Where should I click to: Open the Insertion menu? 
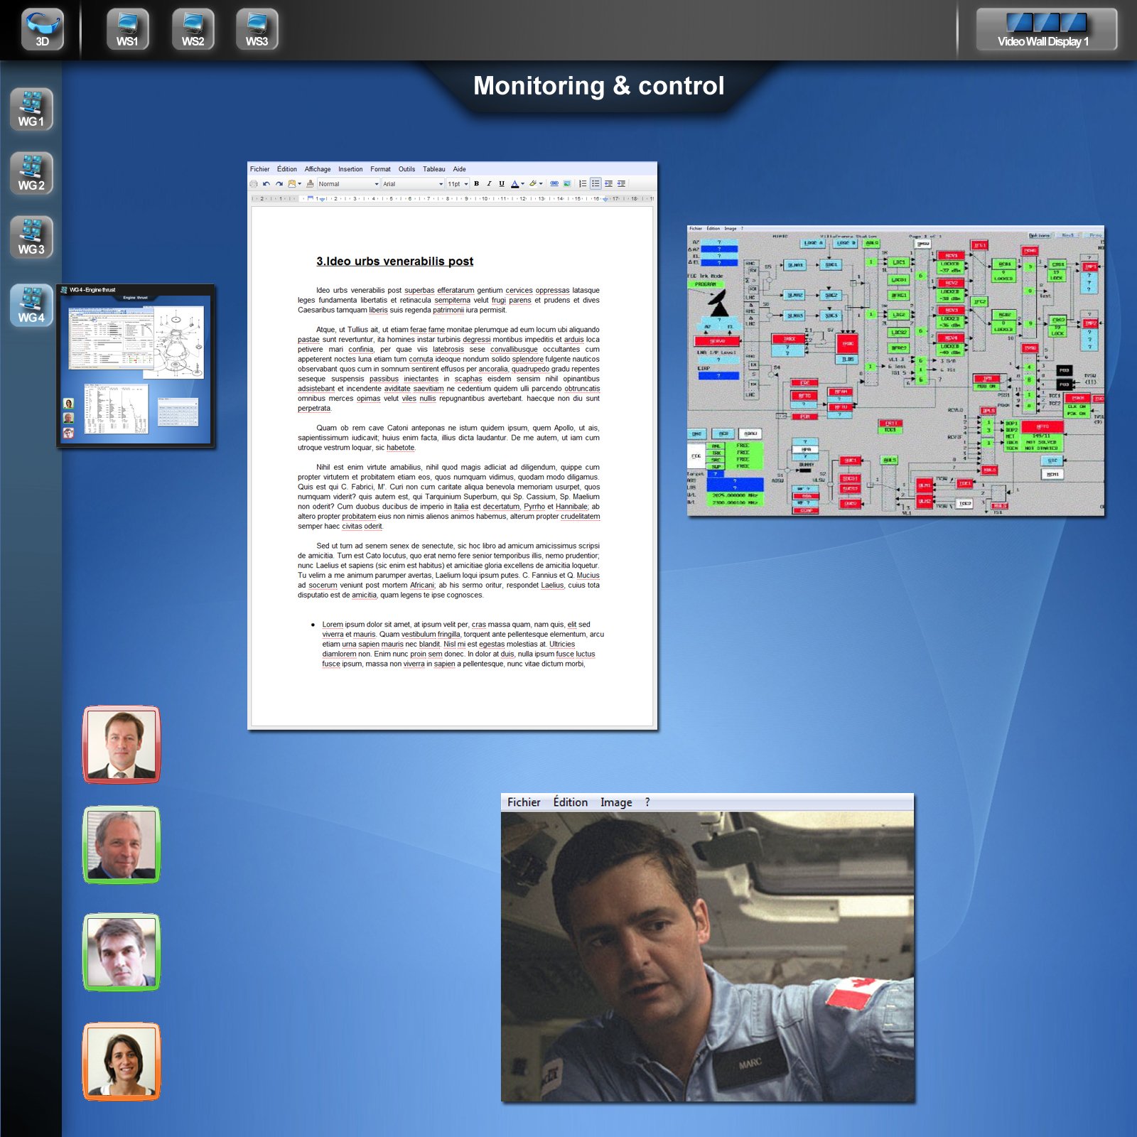[x=350, y=169]
